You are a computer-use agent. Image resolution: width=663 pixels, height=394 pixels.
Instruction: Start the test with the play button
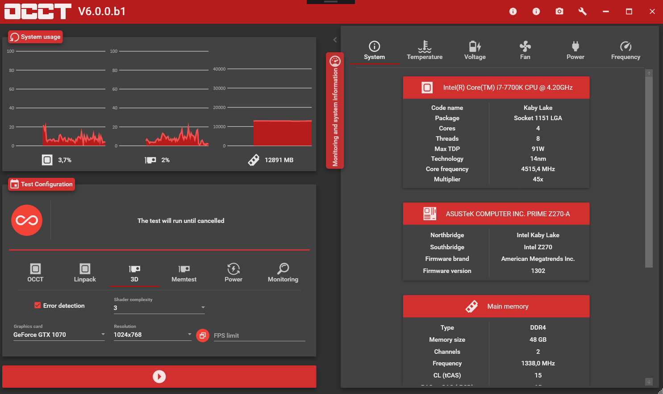159,377
